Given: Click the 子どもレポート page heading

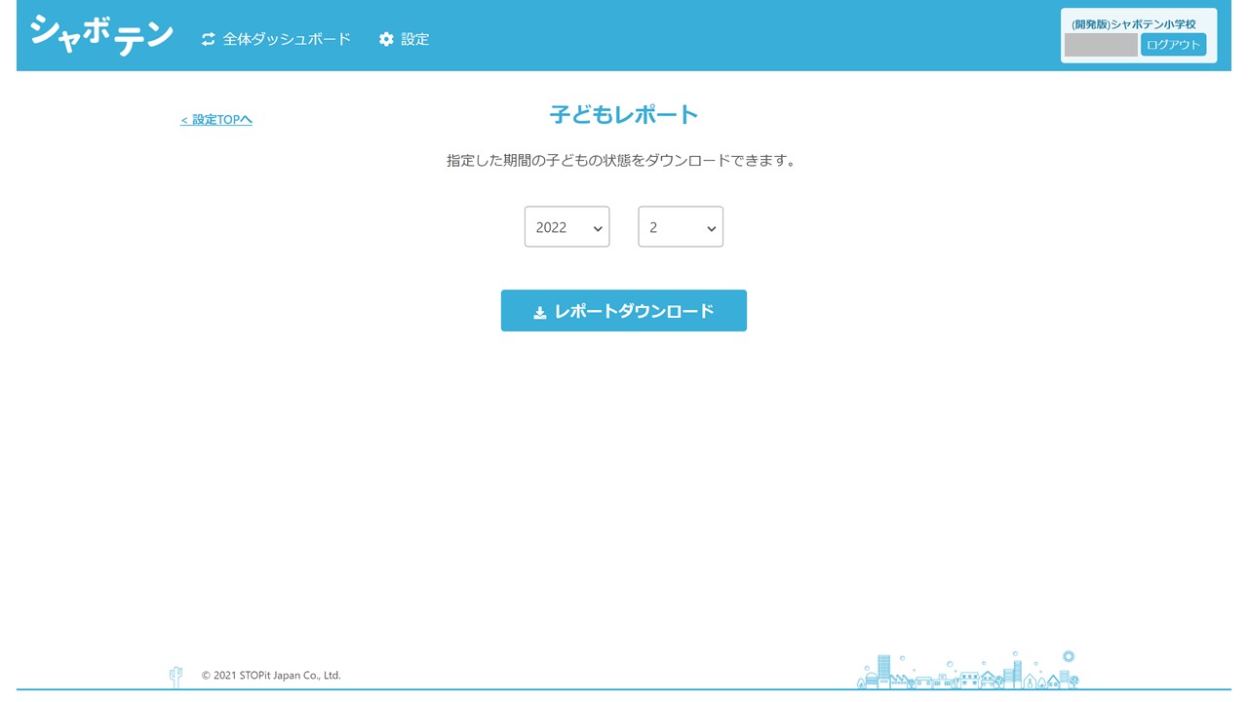Looking at the screenshot, I should pos(624,114).
